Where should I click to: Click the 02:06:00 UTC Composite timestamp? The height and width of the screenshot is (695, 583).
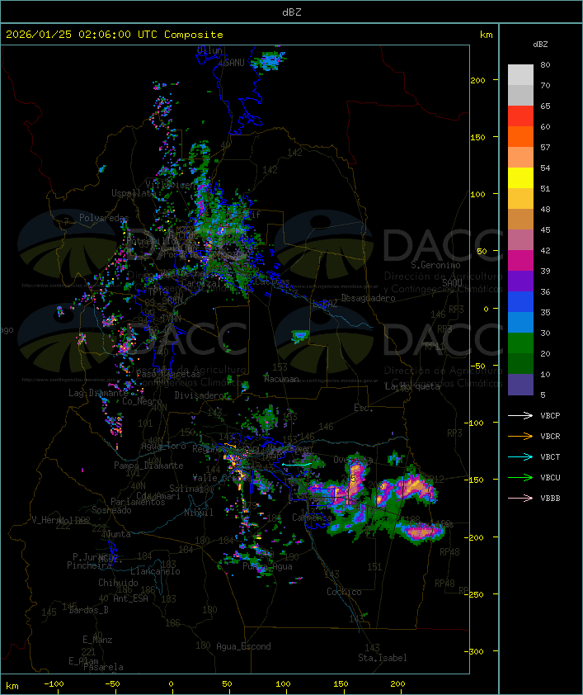coord(115,35)
